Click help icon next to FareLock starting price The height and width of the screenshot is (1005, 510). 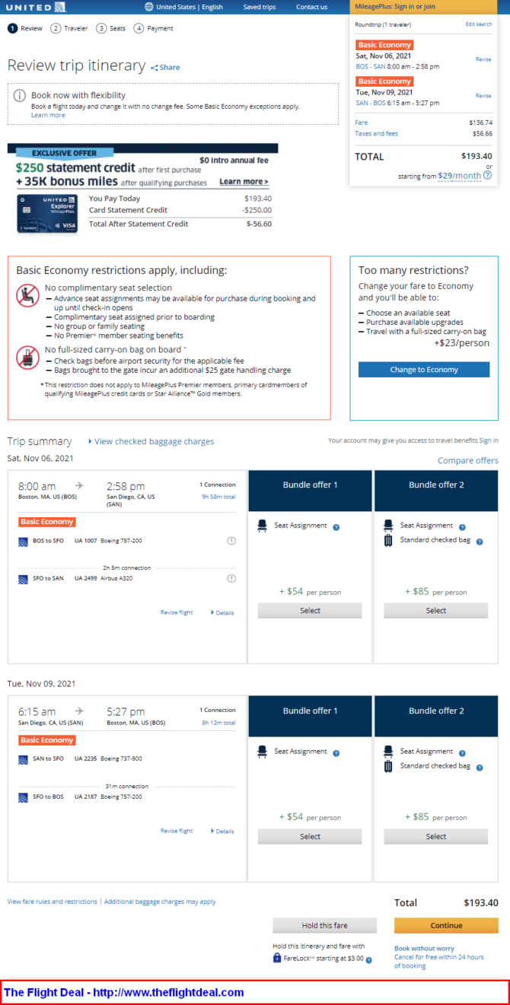[x=368, y=961]
